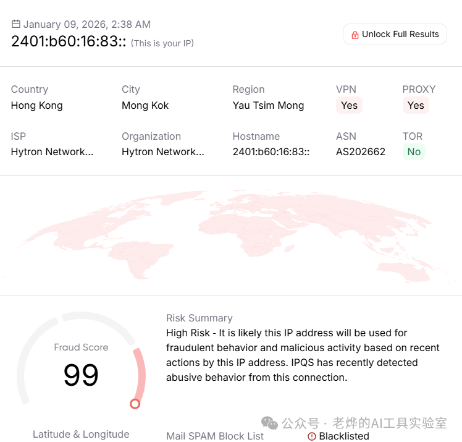This screenshot has height=442, width=462.
Task: Click the Unlock Full Results button
Action: (x=395, y=35)
